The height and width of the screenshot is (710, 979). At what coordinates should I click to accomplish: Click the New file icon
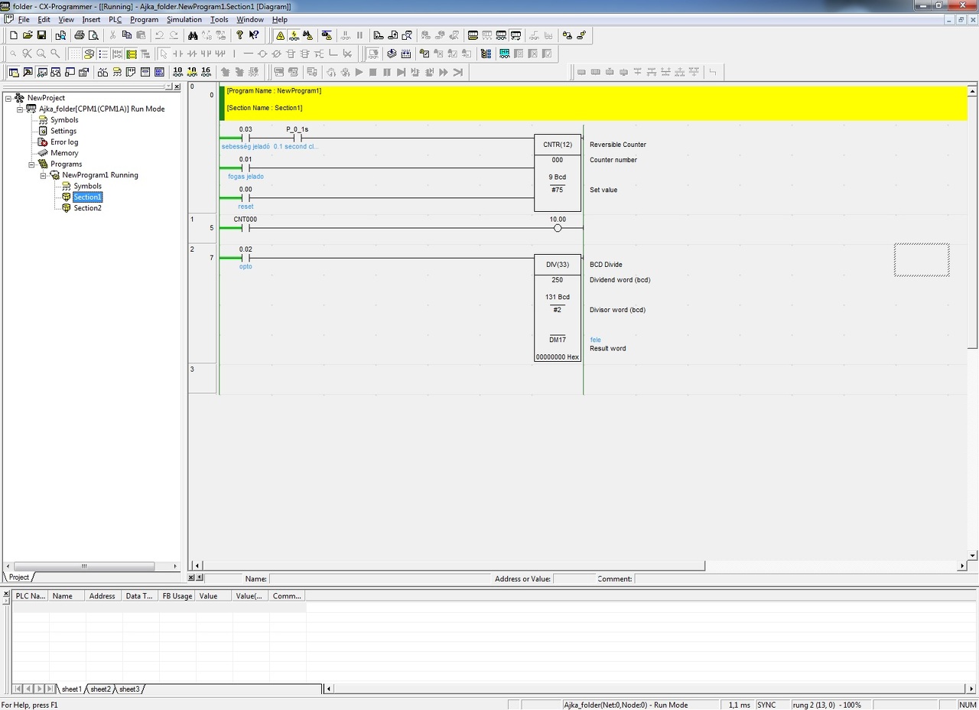click(x=13, y=35)
